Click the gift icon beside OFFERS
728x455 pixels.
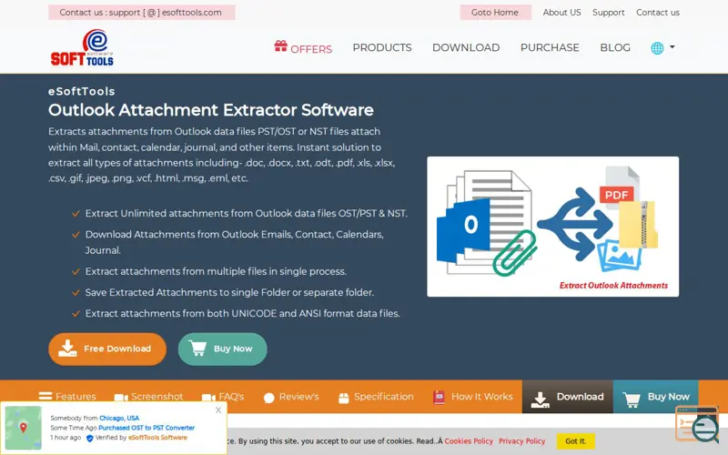point(280,46)
